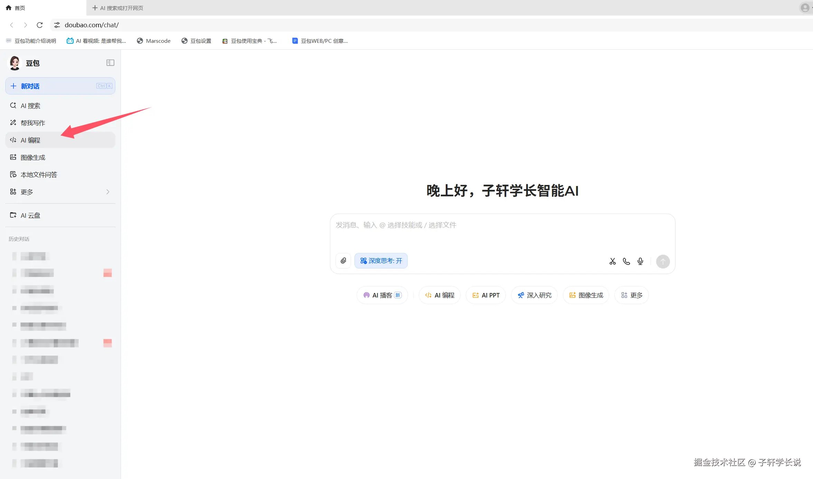Image resolution: width=813 pixels, height=479 pixels.
Task: Click the AI PPT shortcut chip
Action: pos(485,295)
